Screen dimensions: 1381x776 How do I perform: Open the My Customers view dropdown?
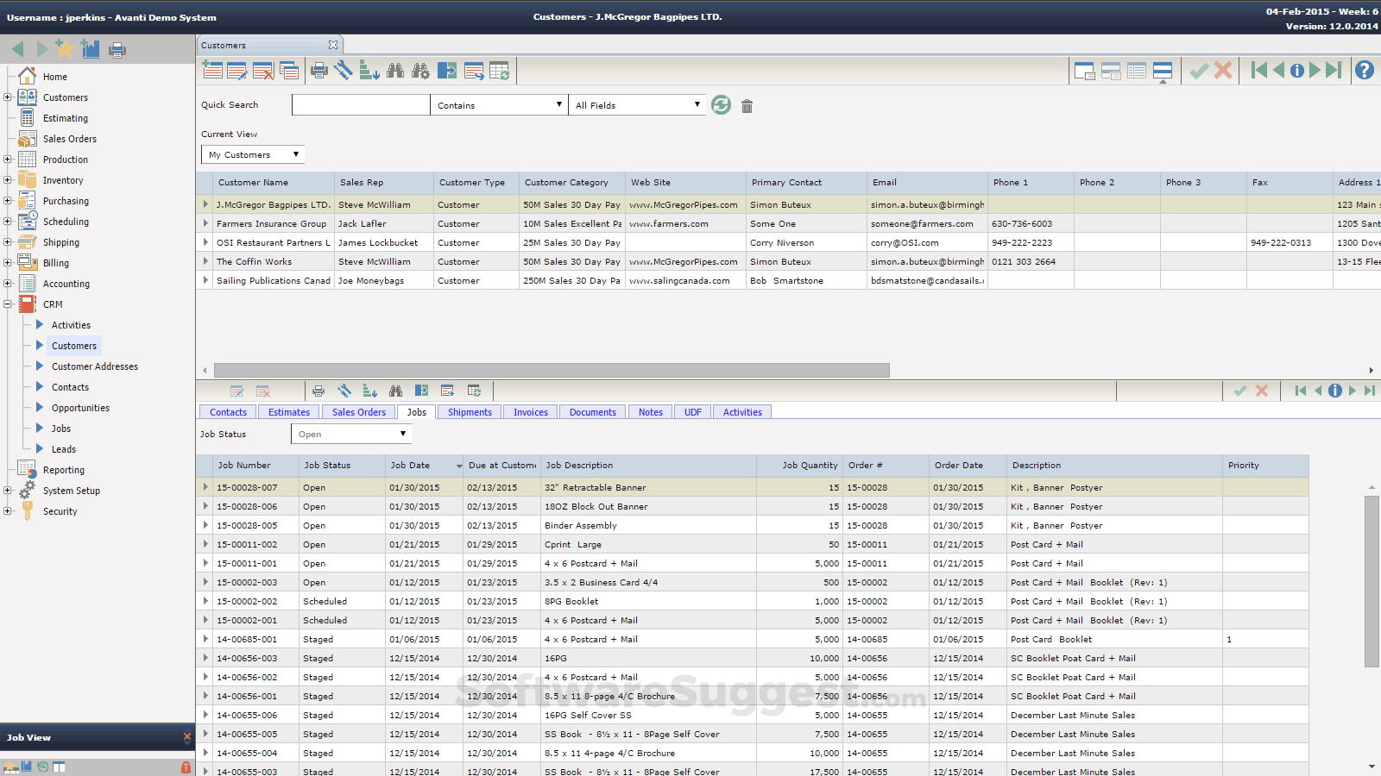click(x=253, y=155)
